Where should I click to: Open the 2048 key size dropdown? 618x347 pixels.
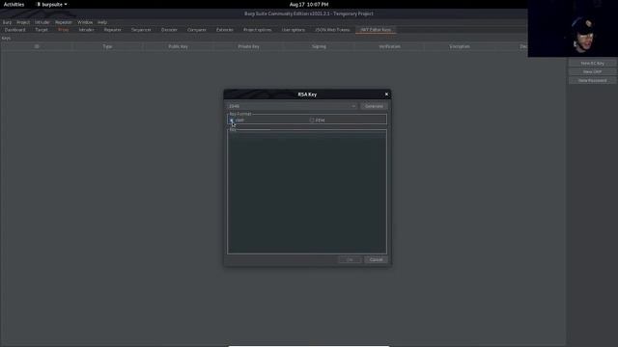point(292,106)
